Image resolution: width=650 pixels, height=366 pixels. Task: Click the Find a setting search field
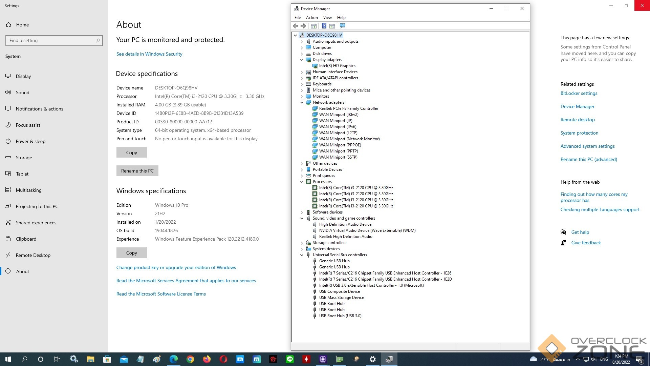coord(51,41)
